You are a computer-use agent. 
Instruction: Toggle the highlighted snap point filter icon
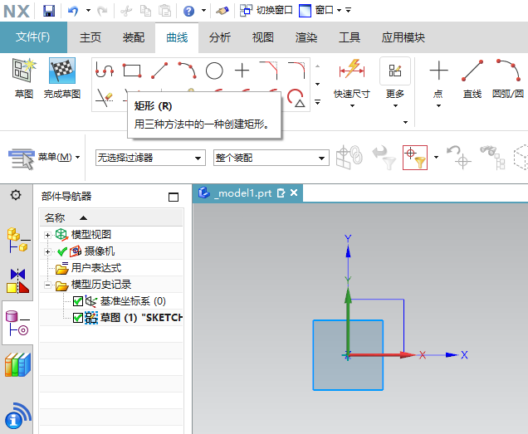415,158
